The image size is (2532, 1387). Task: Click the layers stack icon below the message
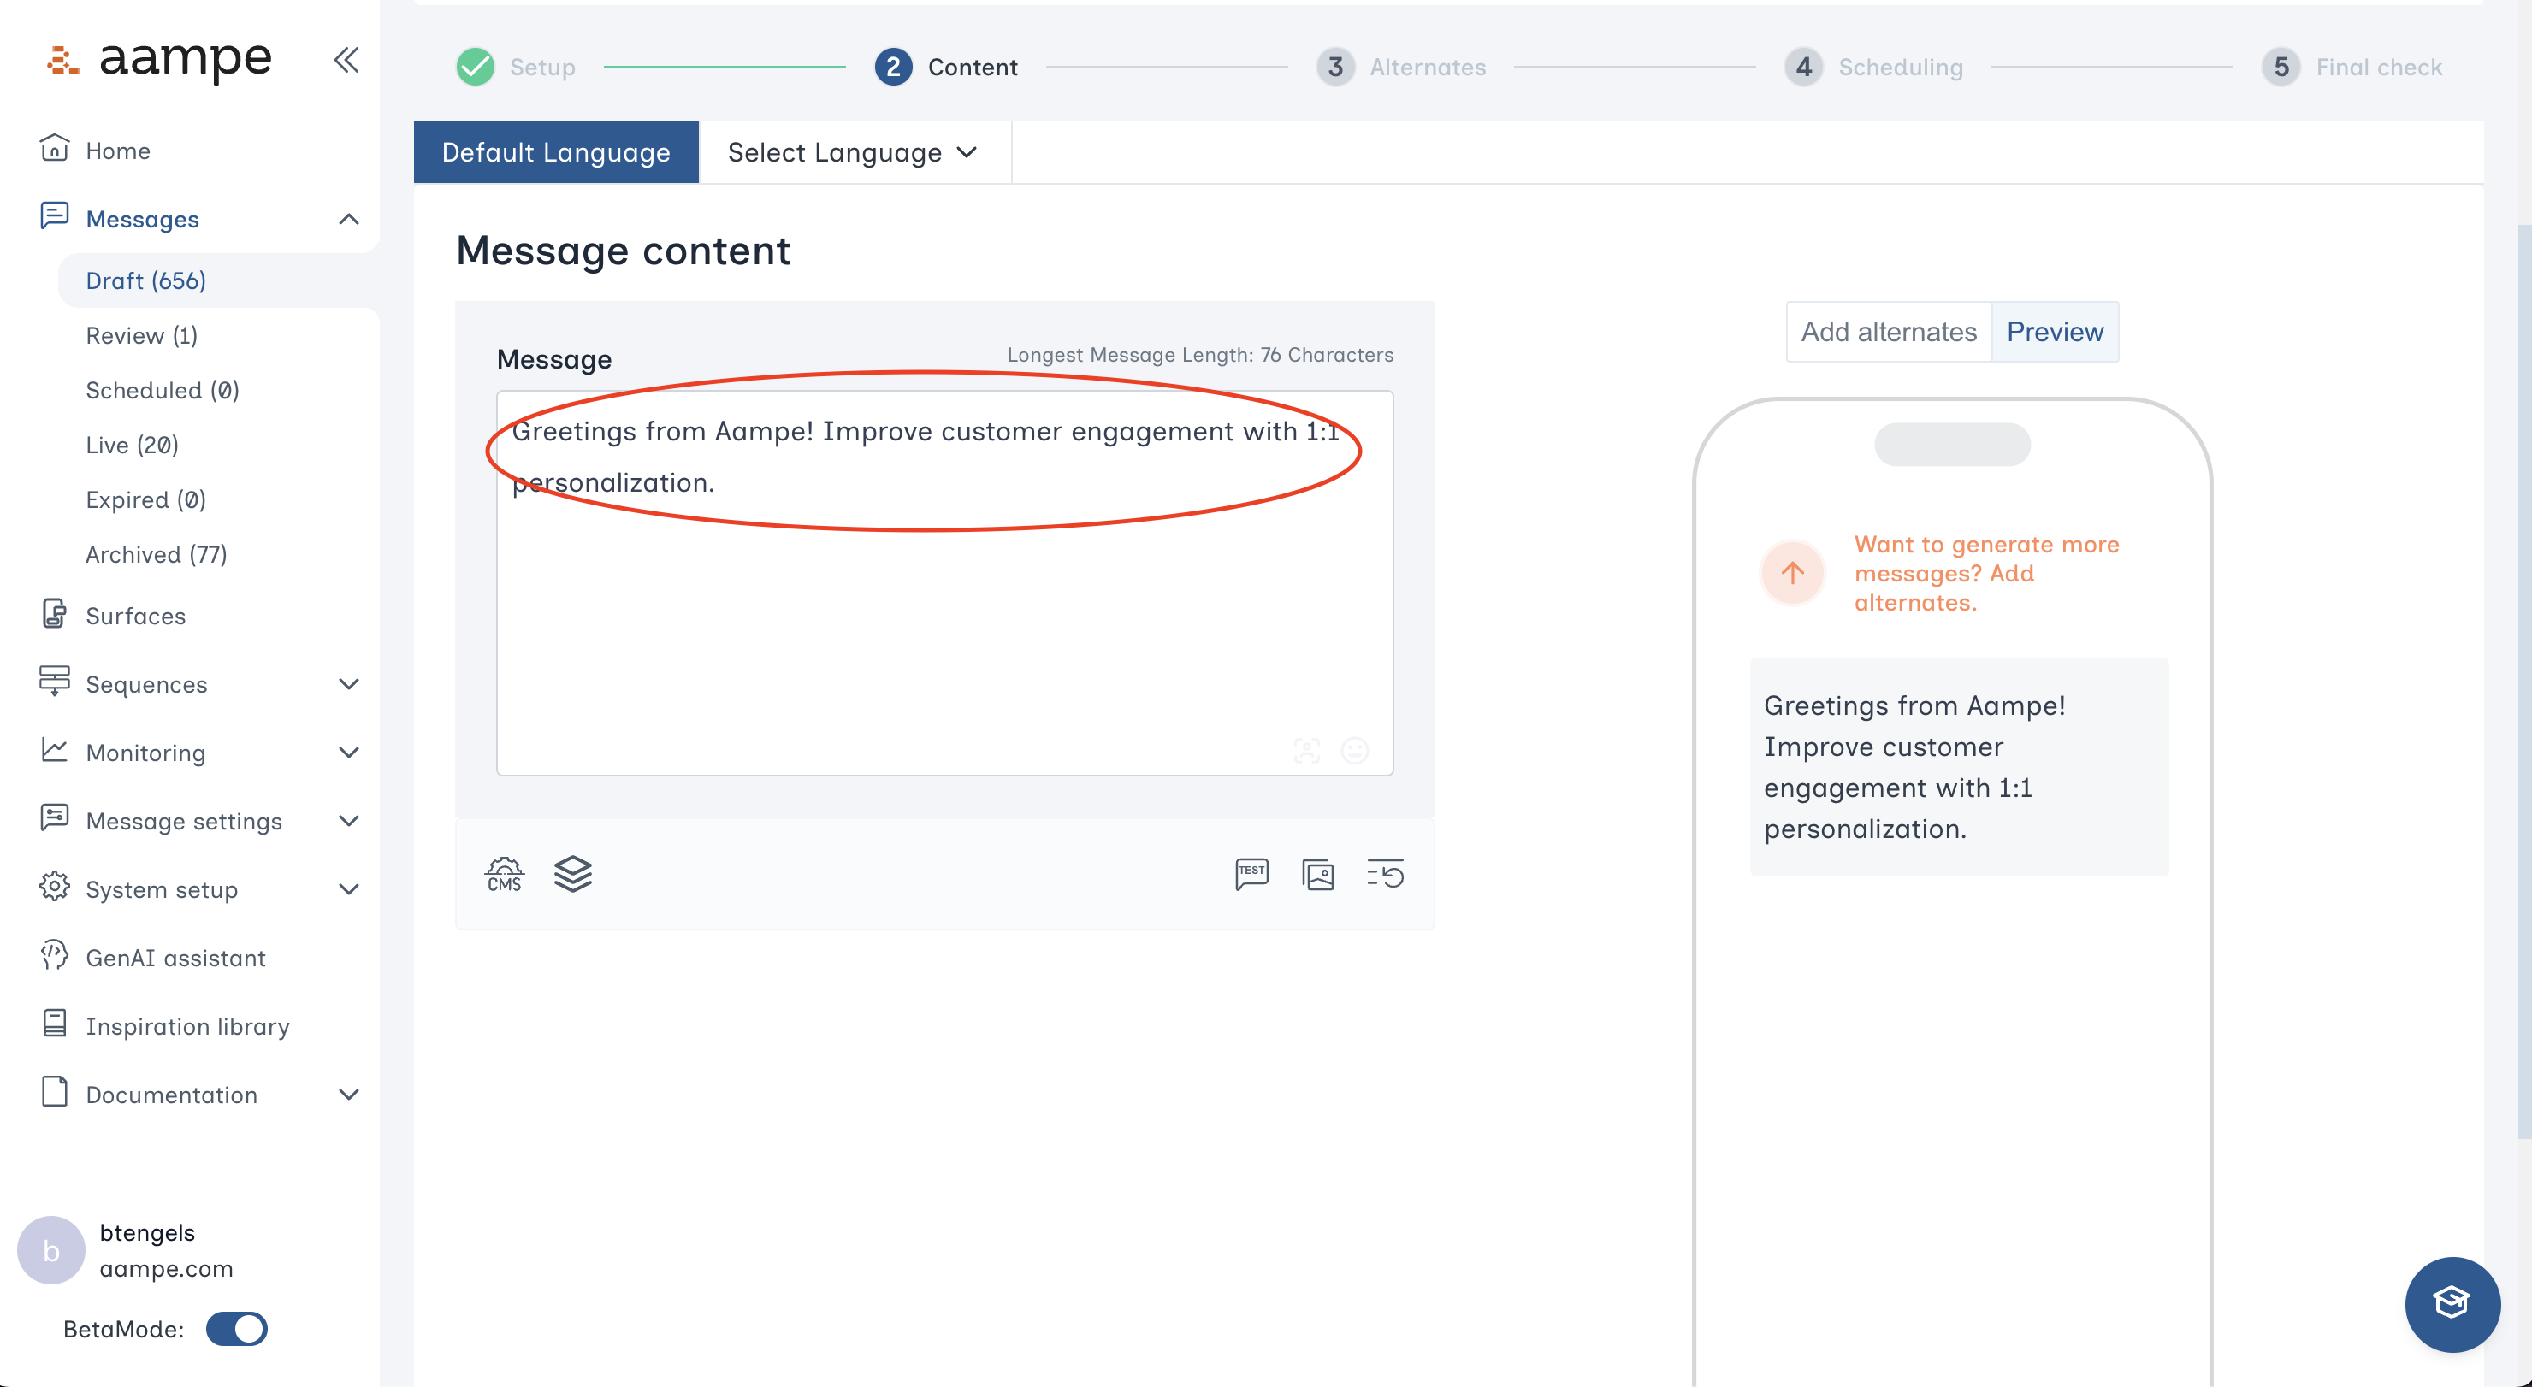click(x=573, y=873)
